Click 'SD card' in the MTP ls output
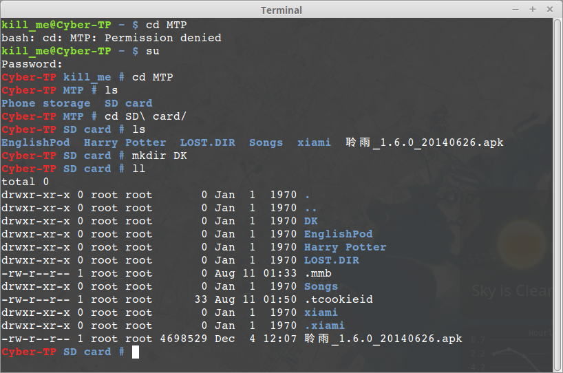 128,103
